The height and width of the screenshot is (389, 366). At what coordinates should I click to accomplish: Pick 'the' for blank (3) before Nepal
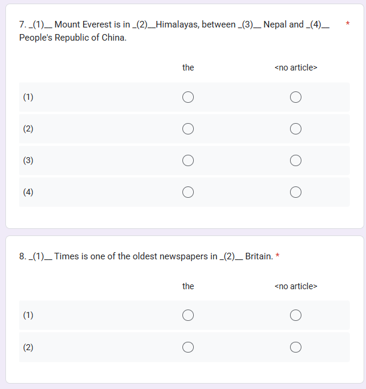pos(188,160)
